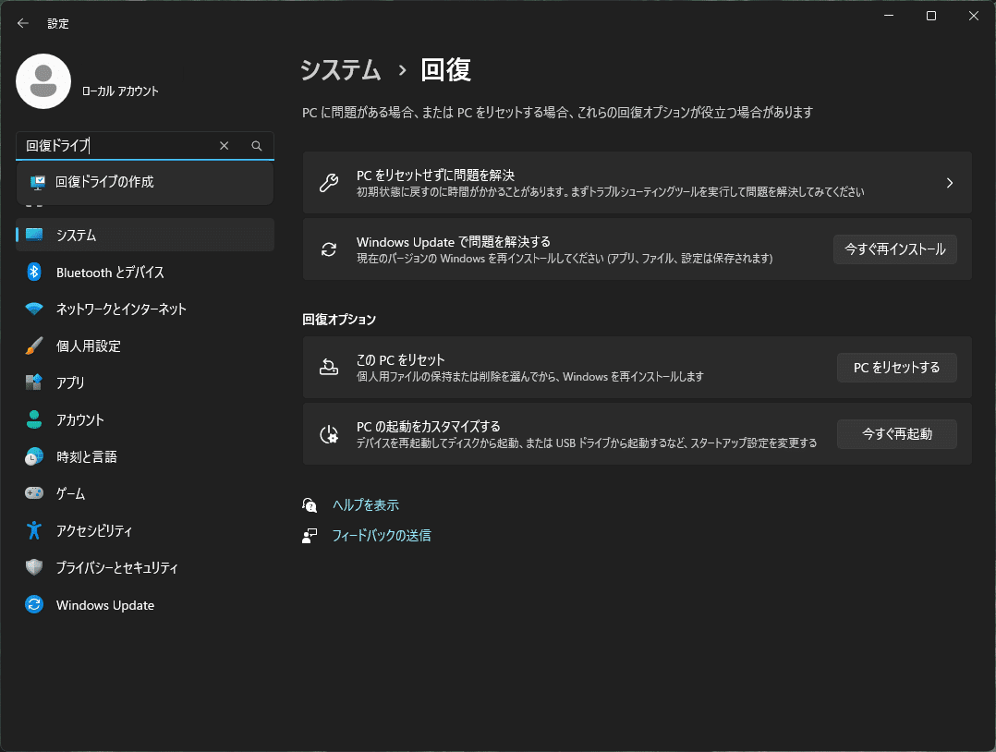Click the アカウント person icon

click(x=34, y=419)
